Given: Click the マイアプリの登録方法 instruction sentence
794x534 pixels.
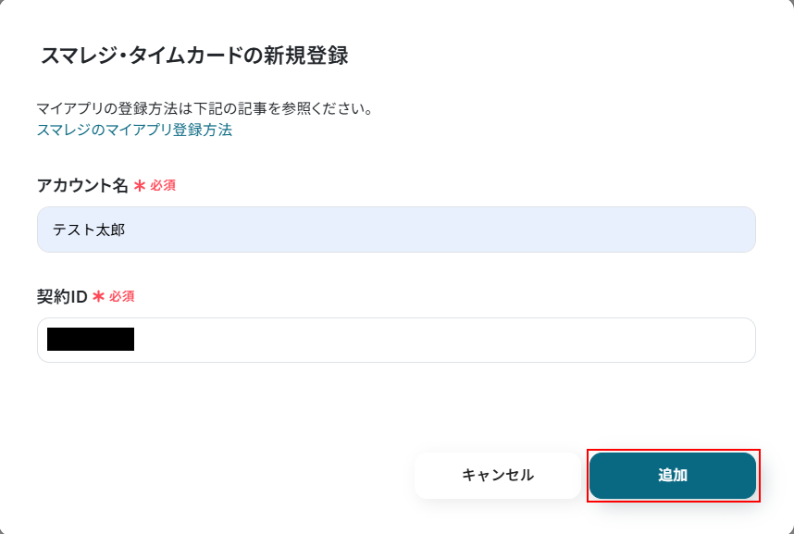Looking at the screenshot, I should pyautogui.click(x=205, y=109).
